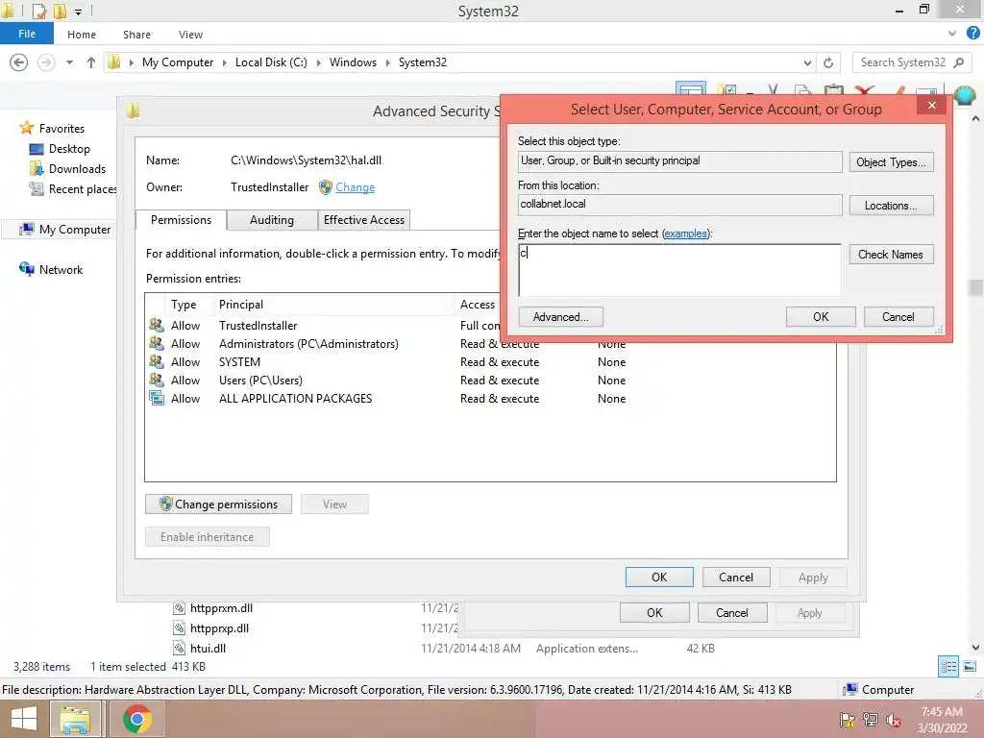Click the clock showing 7:45 AM
Screen dimensions: 984x738
[942, 712]
